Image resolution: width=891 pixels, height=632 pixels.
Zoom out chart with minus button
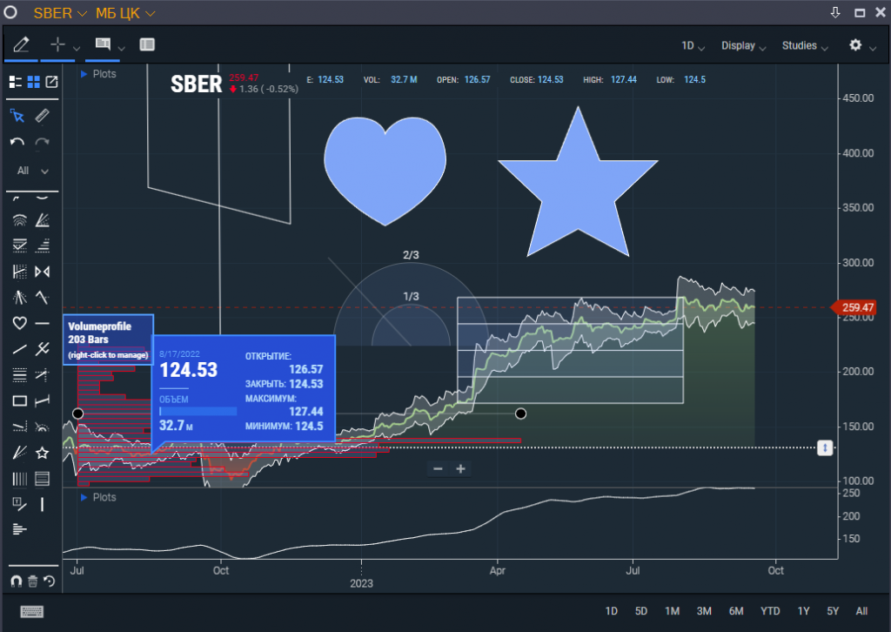pyautogui.click(x=438, y=469)
